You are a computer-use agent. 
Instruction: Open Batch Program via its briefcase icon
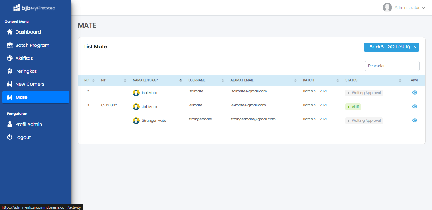click(10, 45)
